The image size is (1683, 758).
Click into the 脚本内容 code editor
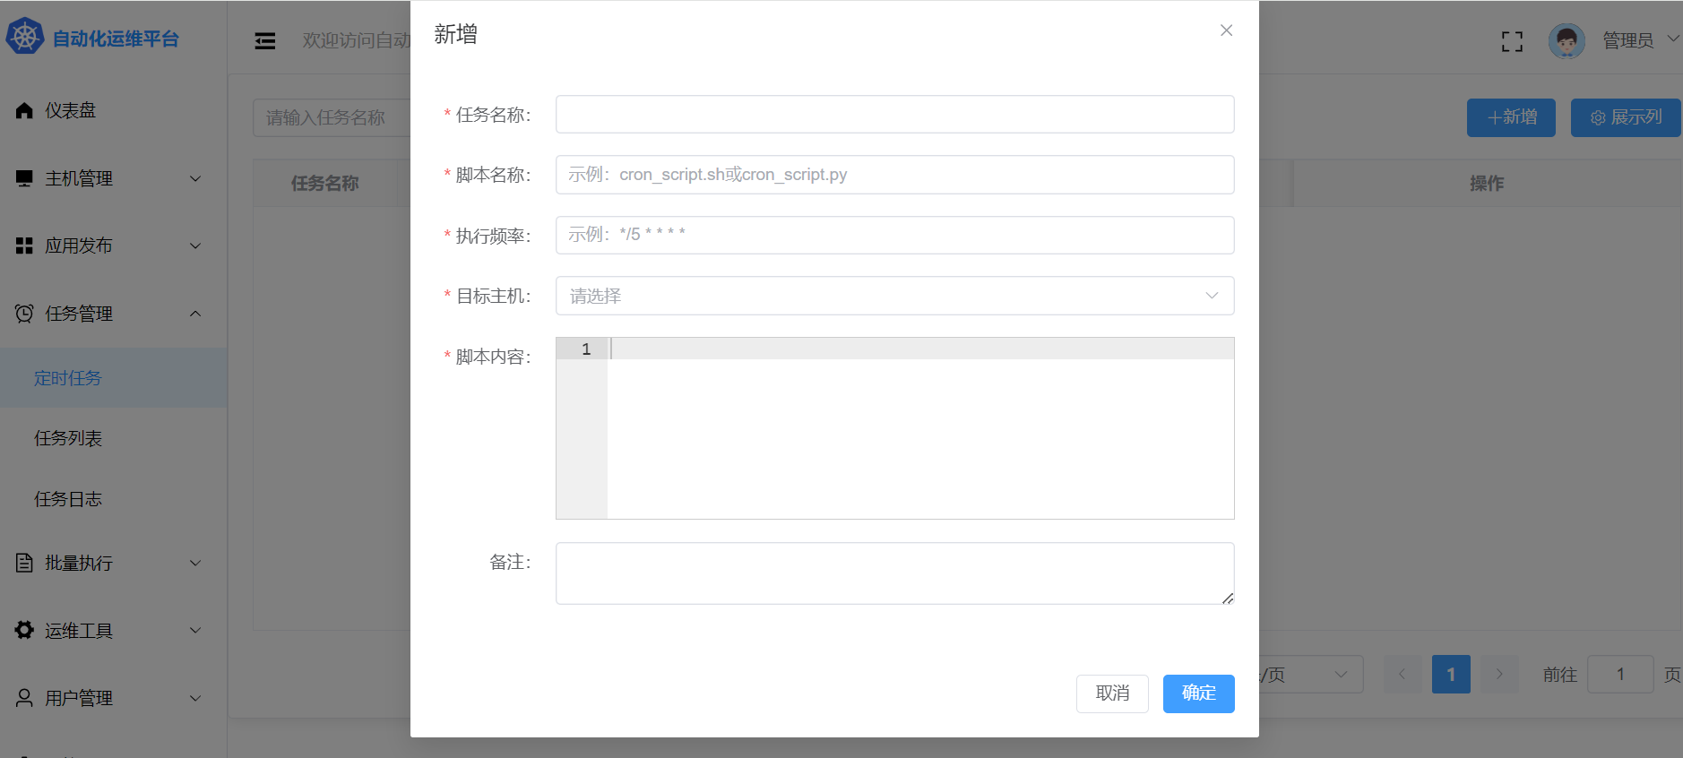[919, 430]
